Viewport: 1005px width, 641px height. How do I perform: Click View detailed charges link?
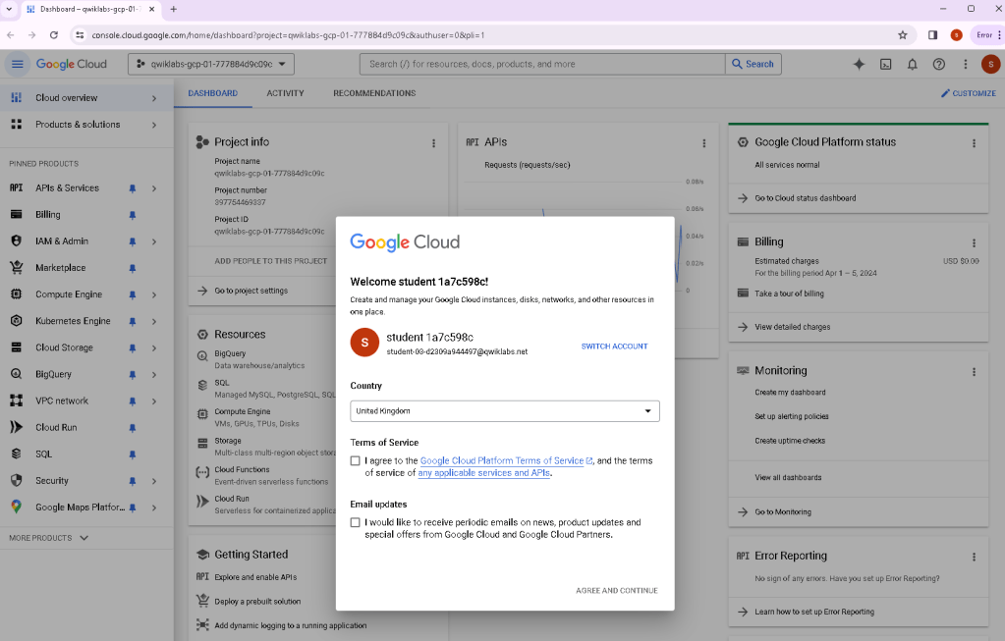click(x=792, y=327)
